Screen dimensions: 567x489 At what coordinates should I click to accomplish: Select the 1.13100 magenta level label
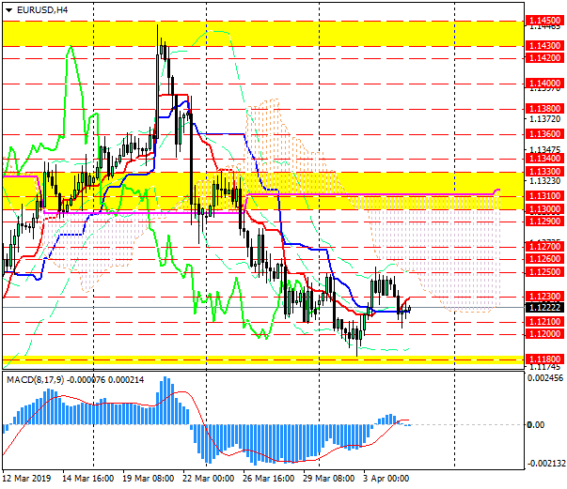pyautogui.click(x=544, y=196)
